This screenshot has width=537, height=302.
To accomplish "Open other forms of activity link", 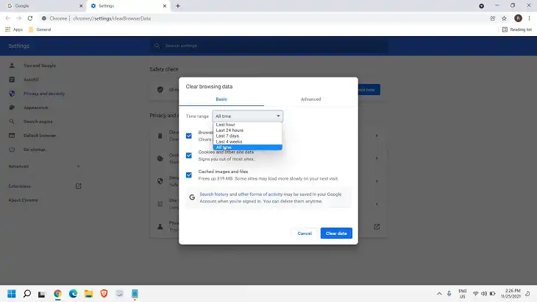I will point(260,194).
